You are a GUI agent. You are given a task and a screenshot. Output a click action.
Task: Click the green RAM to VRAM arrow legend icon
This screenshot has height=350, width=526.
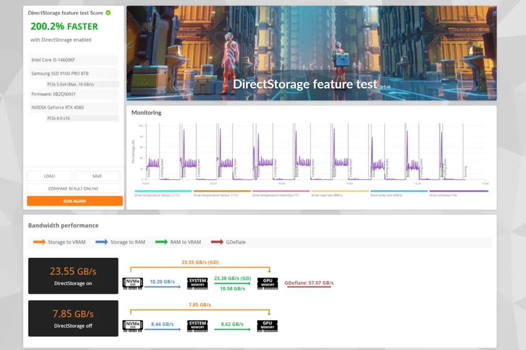pos(161,241)
